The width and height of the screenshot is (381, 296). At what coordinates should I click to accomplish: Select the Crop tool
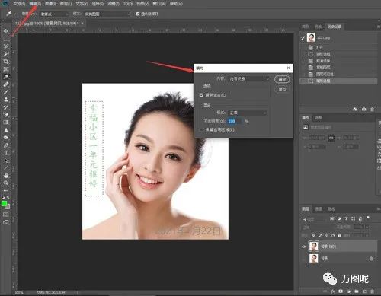point(6,62)
